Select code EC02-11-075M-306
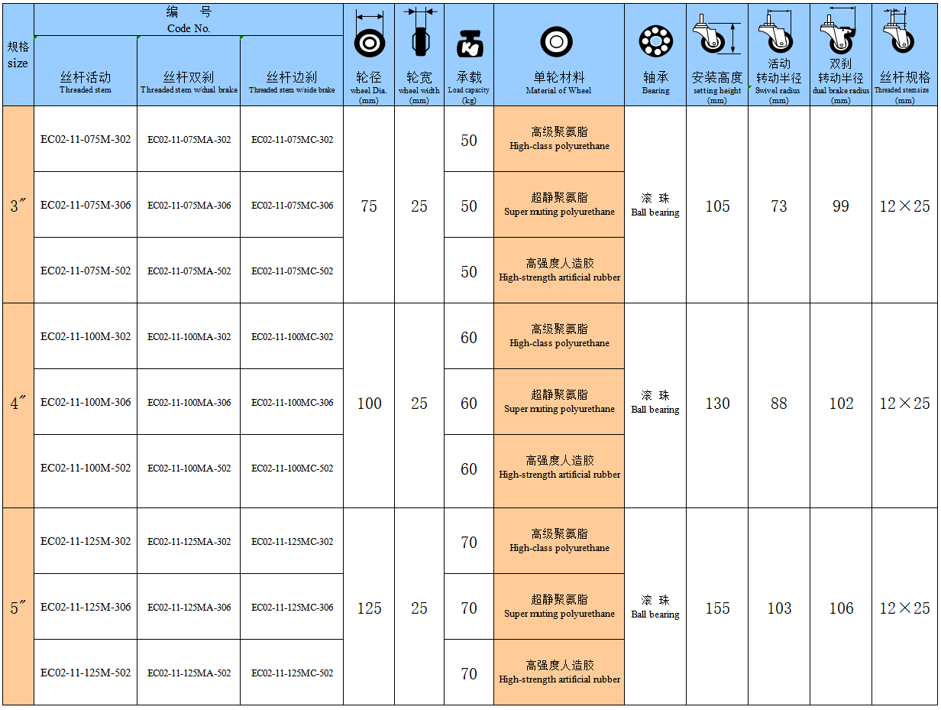Image resolution: width=941 pixels, height=710 pixels. pos(86,205)
